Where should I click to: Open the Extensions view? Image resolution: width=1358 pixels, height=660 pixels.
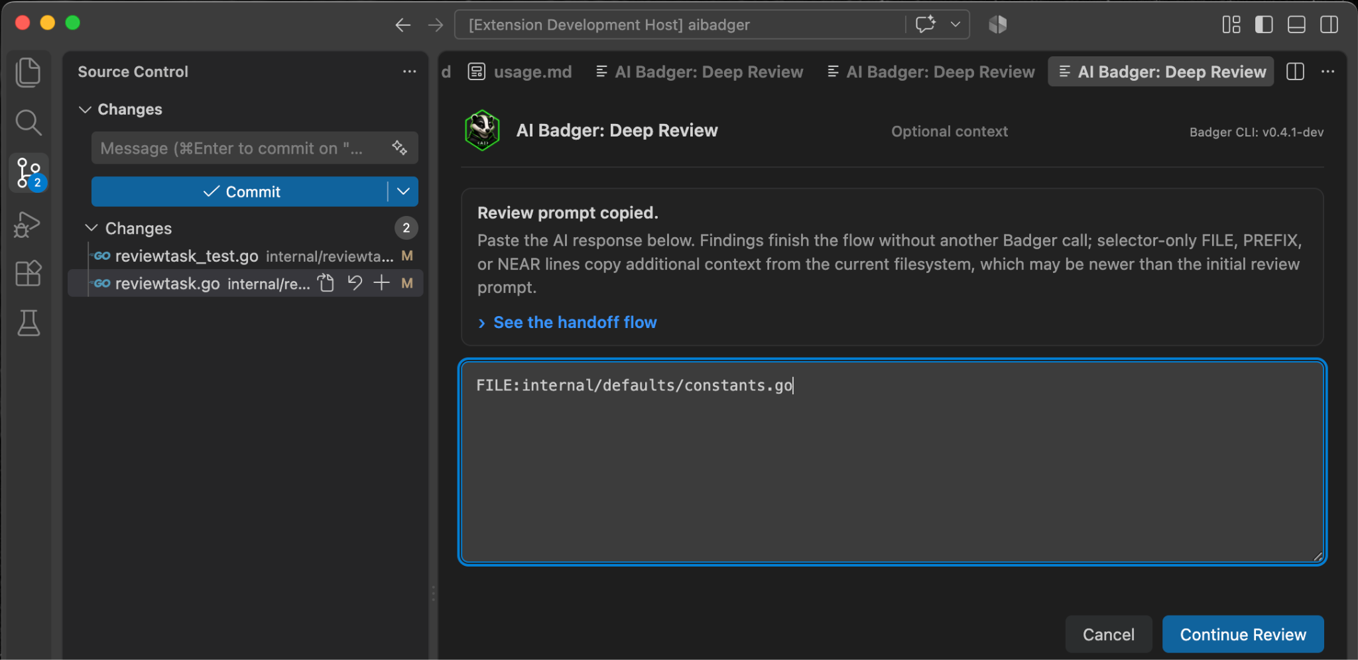[28, 273]
